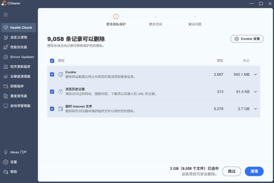Open the Health Check panel

[x=18, y=27]
